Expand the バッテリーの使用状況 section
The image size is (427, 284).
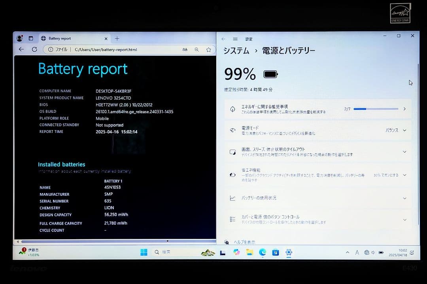318,198
